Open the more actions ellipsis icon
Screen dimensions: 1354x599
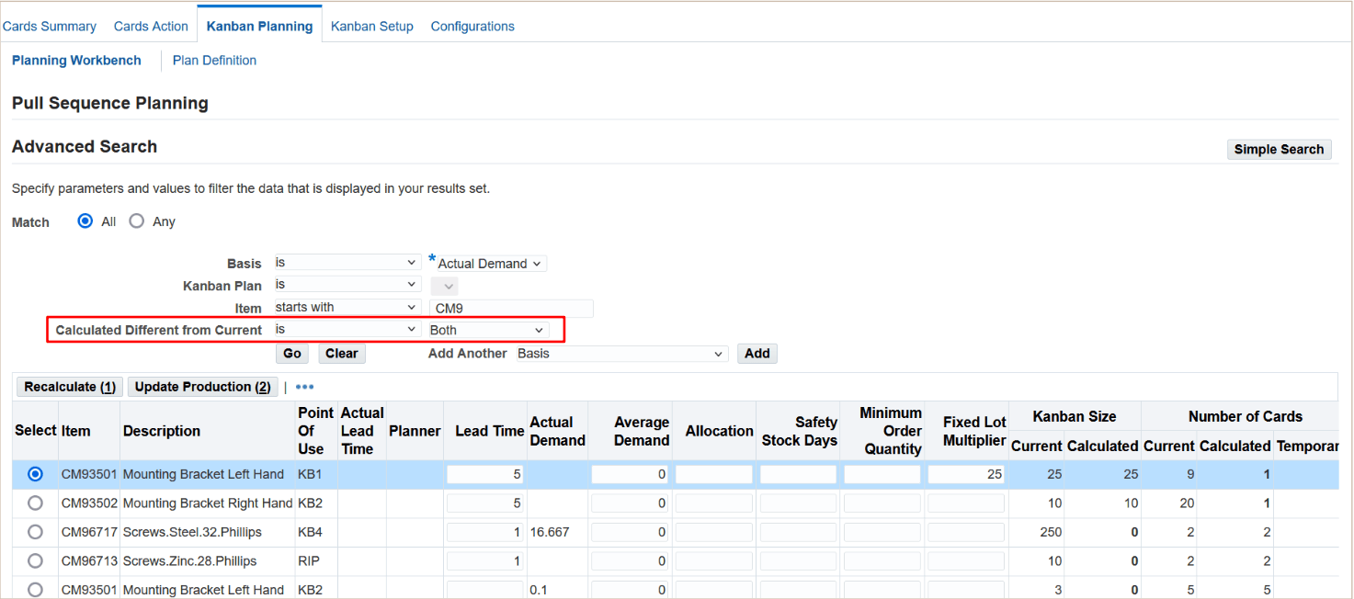(304, 387)
